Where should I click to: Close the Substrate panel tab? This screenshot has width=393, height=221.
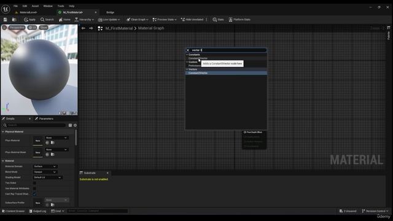(x=107, y=173)
